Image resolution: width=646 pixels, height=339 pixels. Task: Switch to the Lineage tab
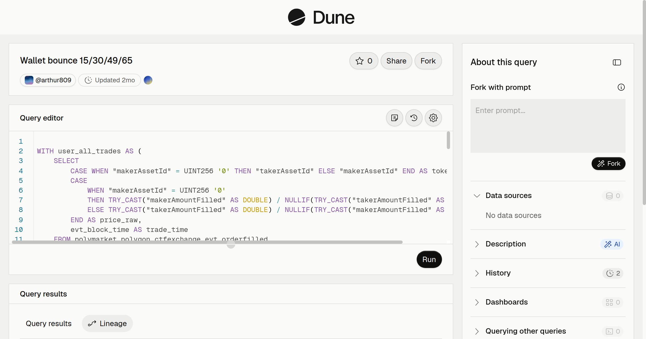107,323
